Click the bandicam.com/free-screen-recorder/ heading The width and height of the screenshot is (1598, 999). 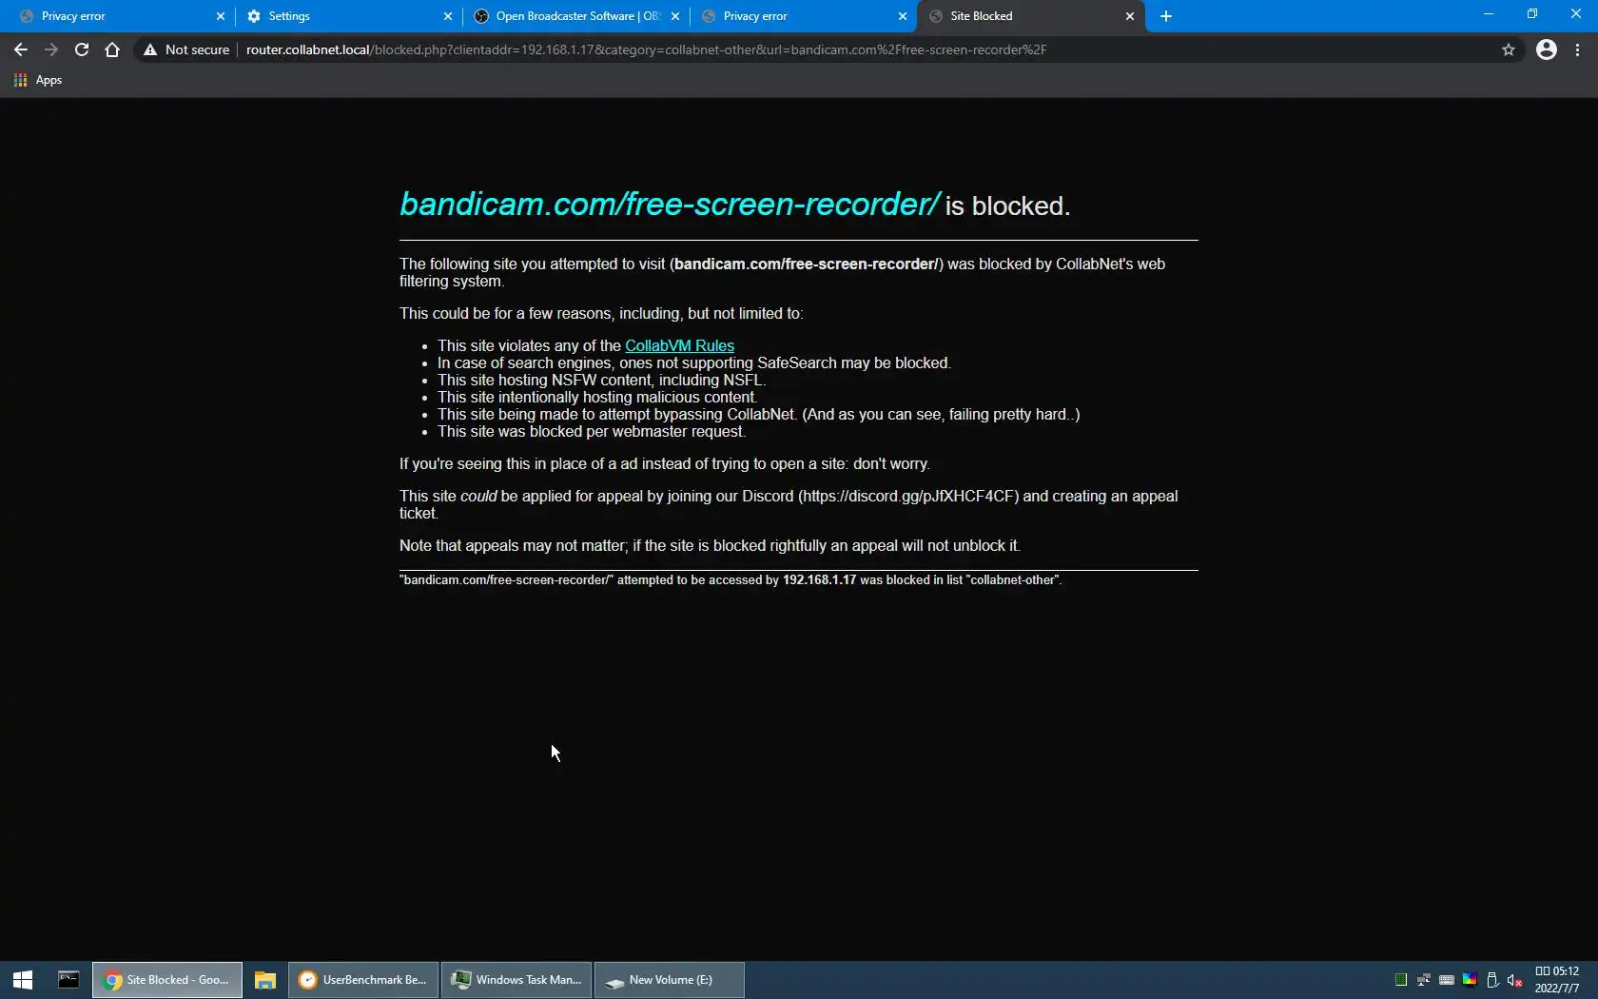[670, 204]
